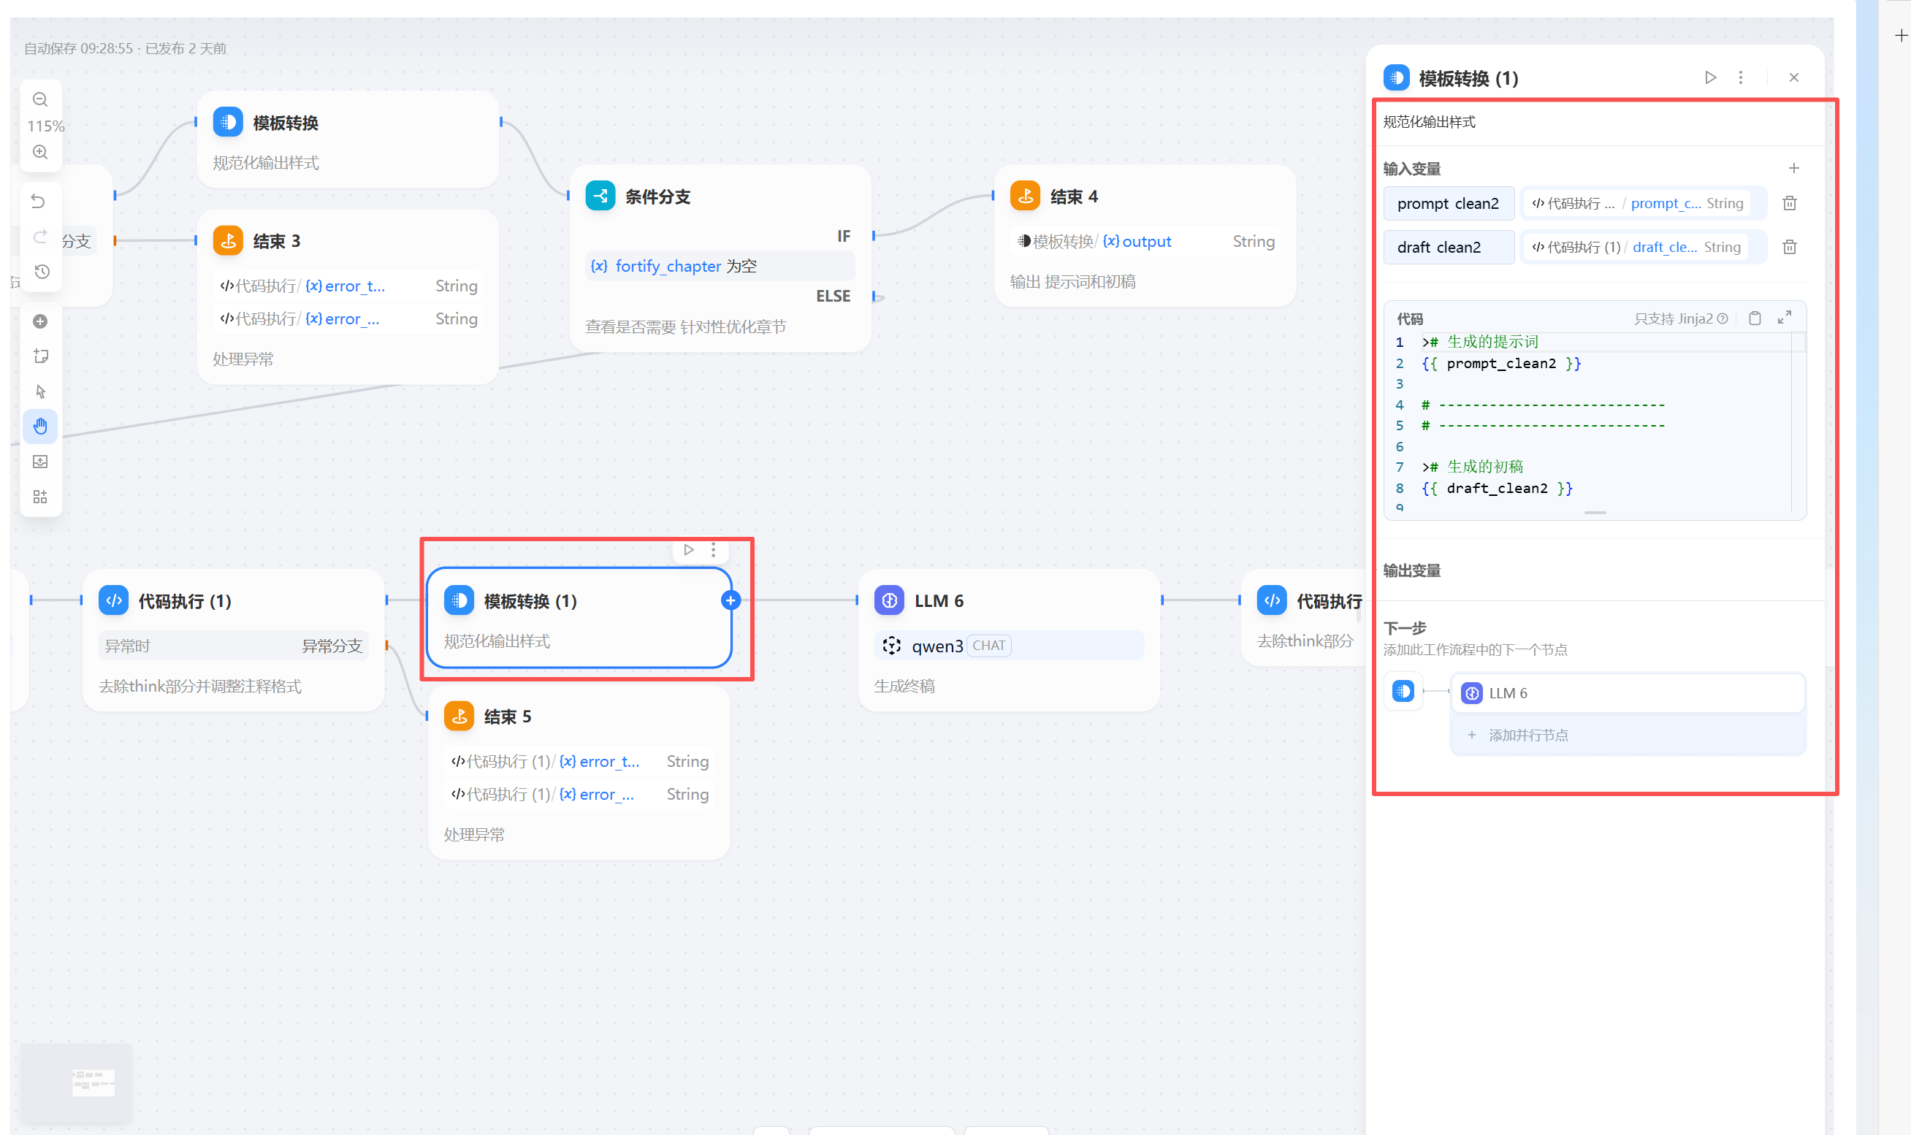Activate the hand pan mode tool
Image resolution: width=1911 pixels, height=1135 pixels.
coord(40,427)
